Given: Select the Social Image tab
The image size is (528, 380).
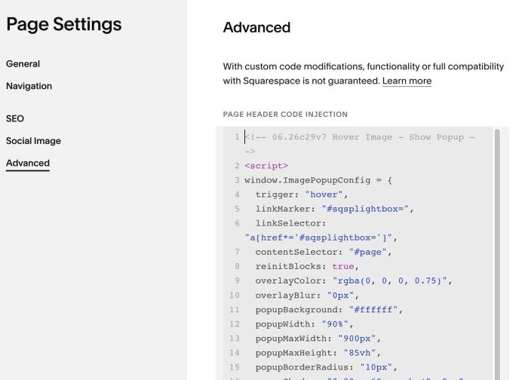Looking at the screenshot, I should click(33, 141).
